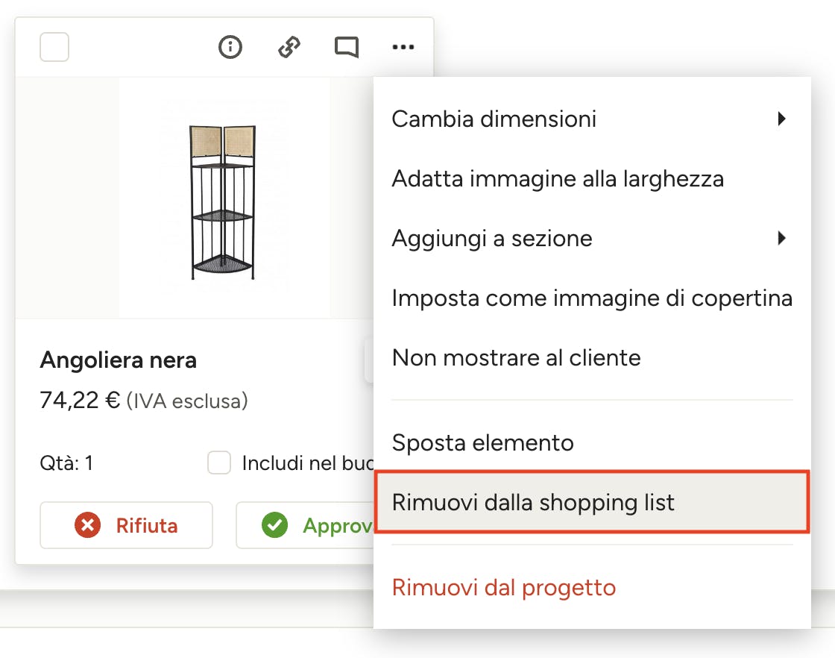Open the comment bubble icon
Image resolution: width=835 pixels, height=658 pixels.
347,47
